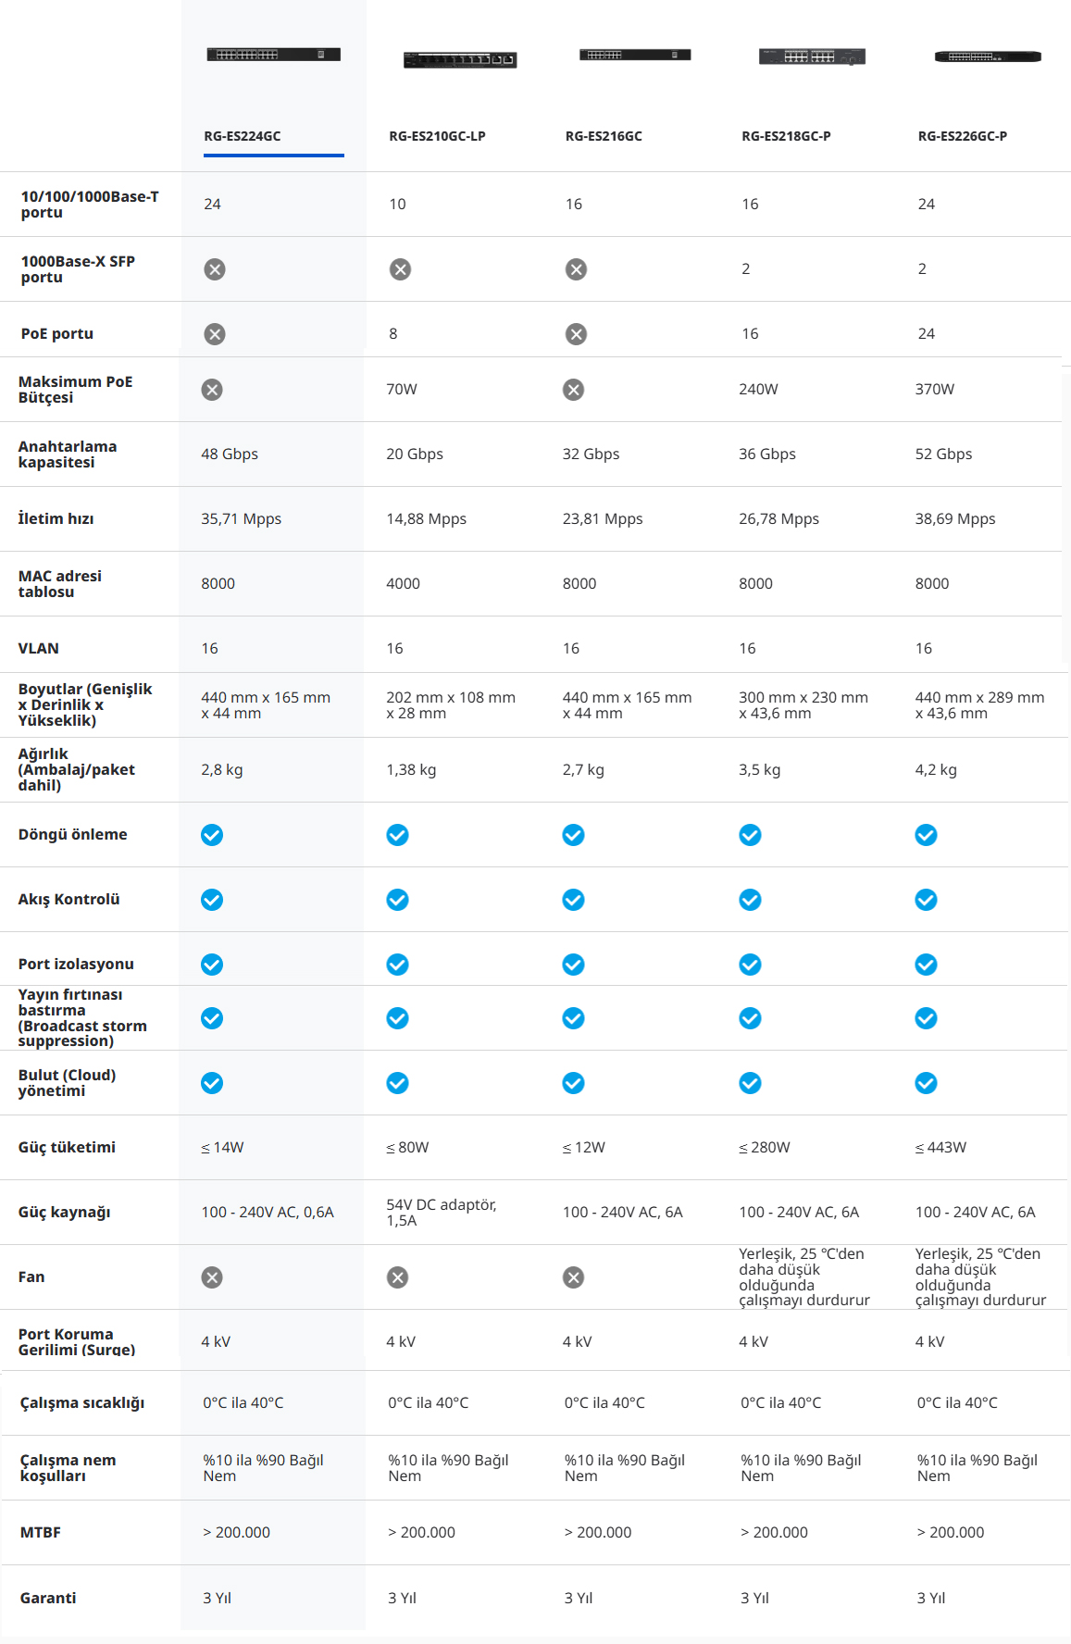Click the RG-ES224GC switch product image
The height and width of the screenshot is (1644, 1071).
click(273, 55)
